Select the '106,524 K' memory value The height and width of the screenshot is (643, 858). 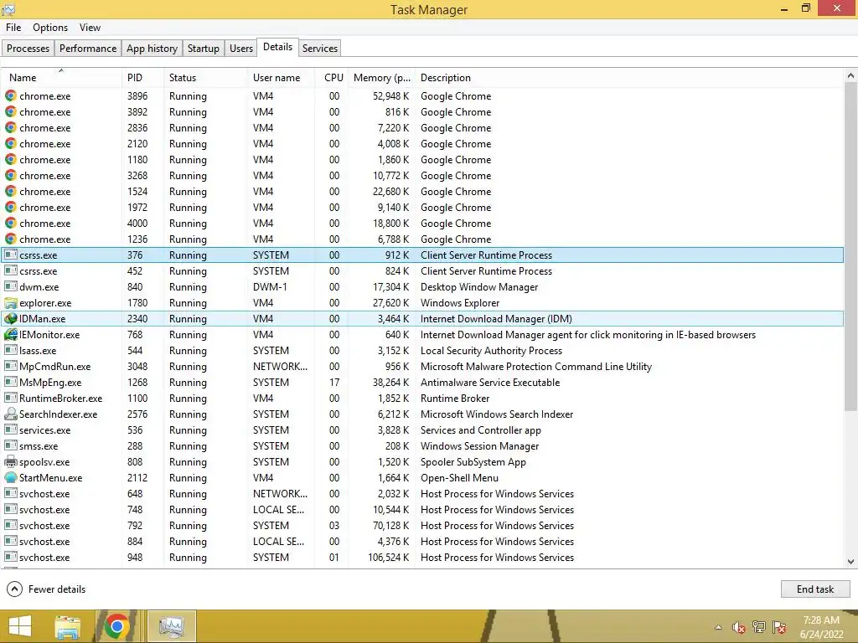pos(389,557)
